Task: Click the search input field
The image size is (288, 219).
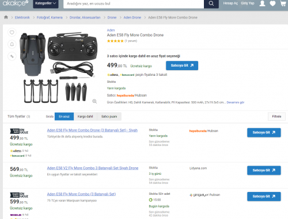Action: (x=134, y=3)
